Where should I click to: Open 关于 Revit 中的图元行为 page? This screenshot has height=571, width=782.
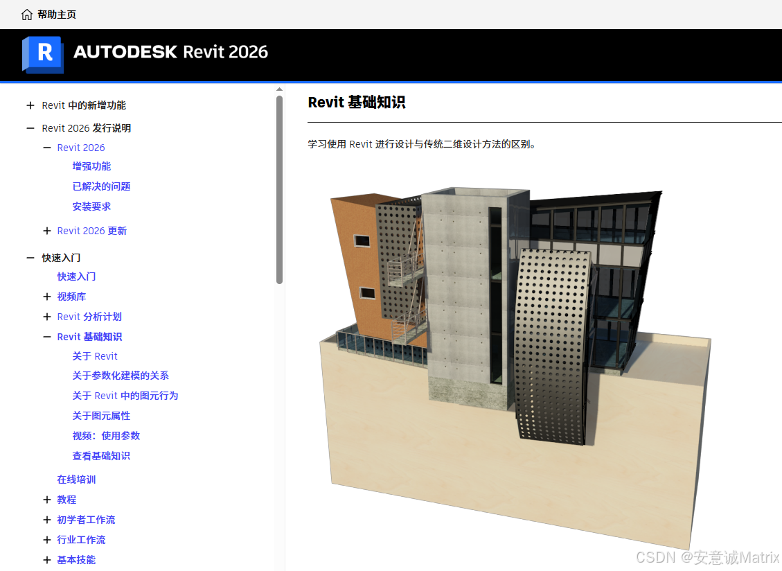tap(125, 396)
